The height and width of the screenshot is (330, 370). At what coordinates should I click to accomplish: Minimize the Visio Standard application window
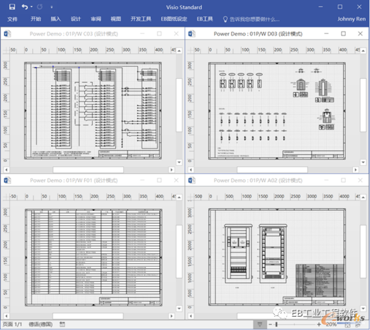pyautogui.click(x=321, y=7)
